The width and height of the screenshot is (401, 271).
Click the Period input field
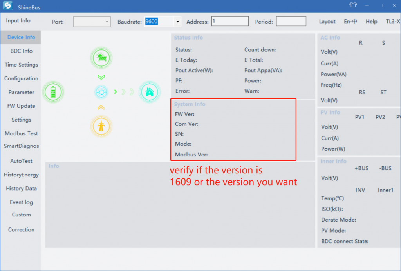click(291, 21)
